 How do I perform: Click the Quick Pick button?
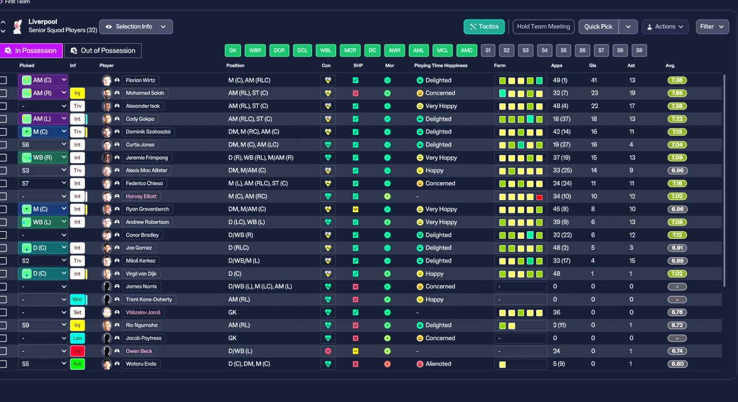598,27
